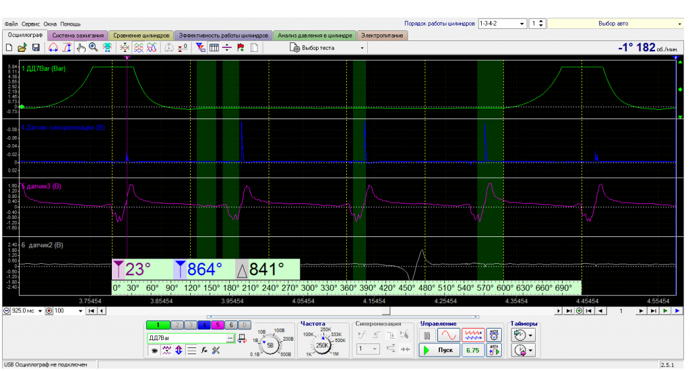Toggle the D digital channel button
690x371 pixels.
[x=245, y=325]
